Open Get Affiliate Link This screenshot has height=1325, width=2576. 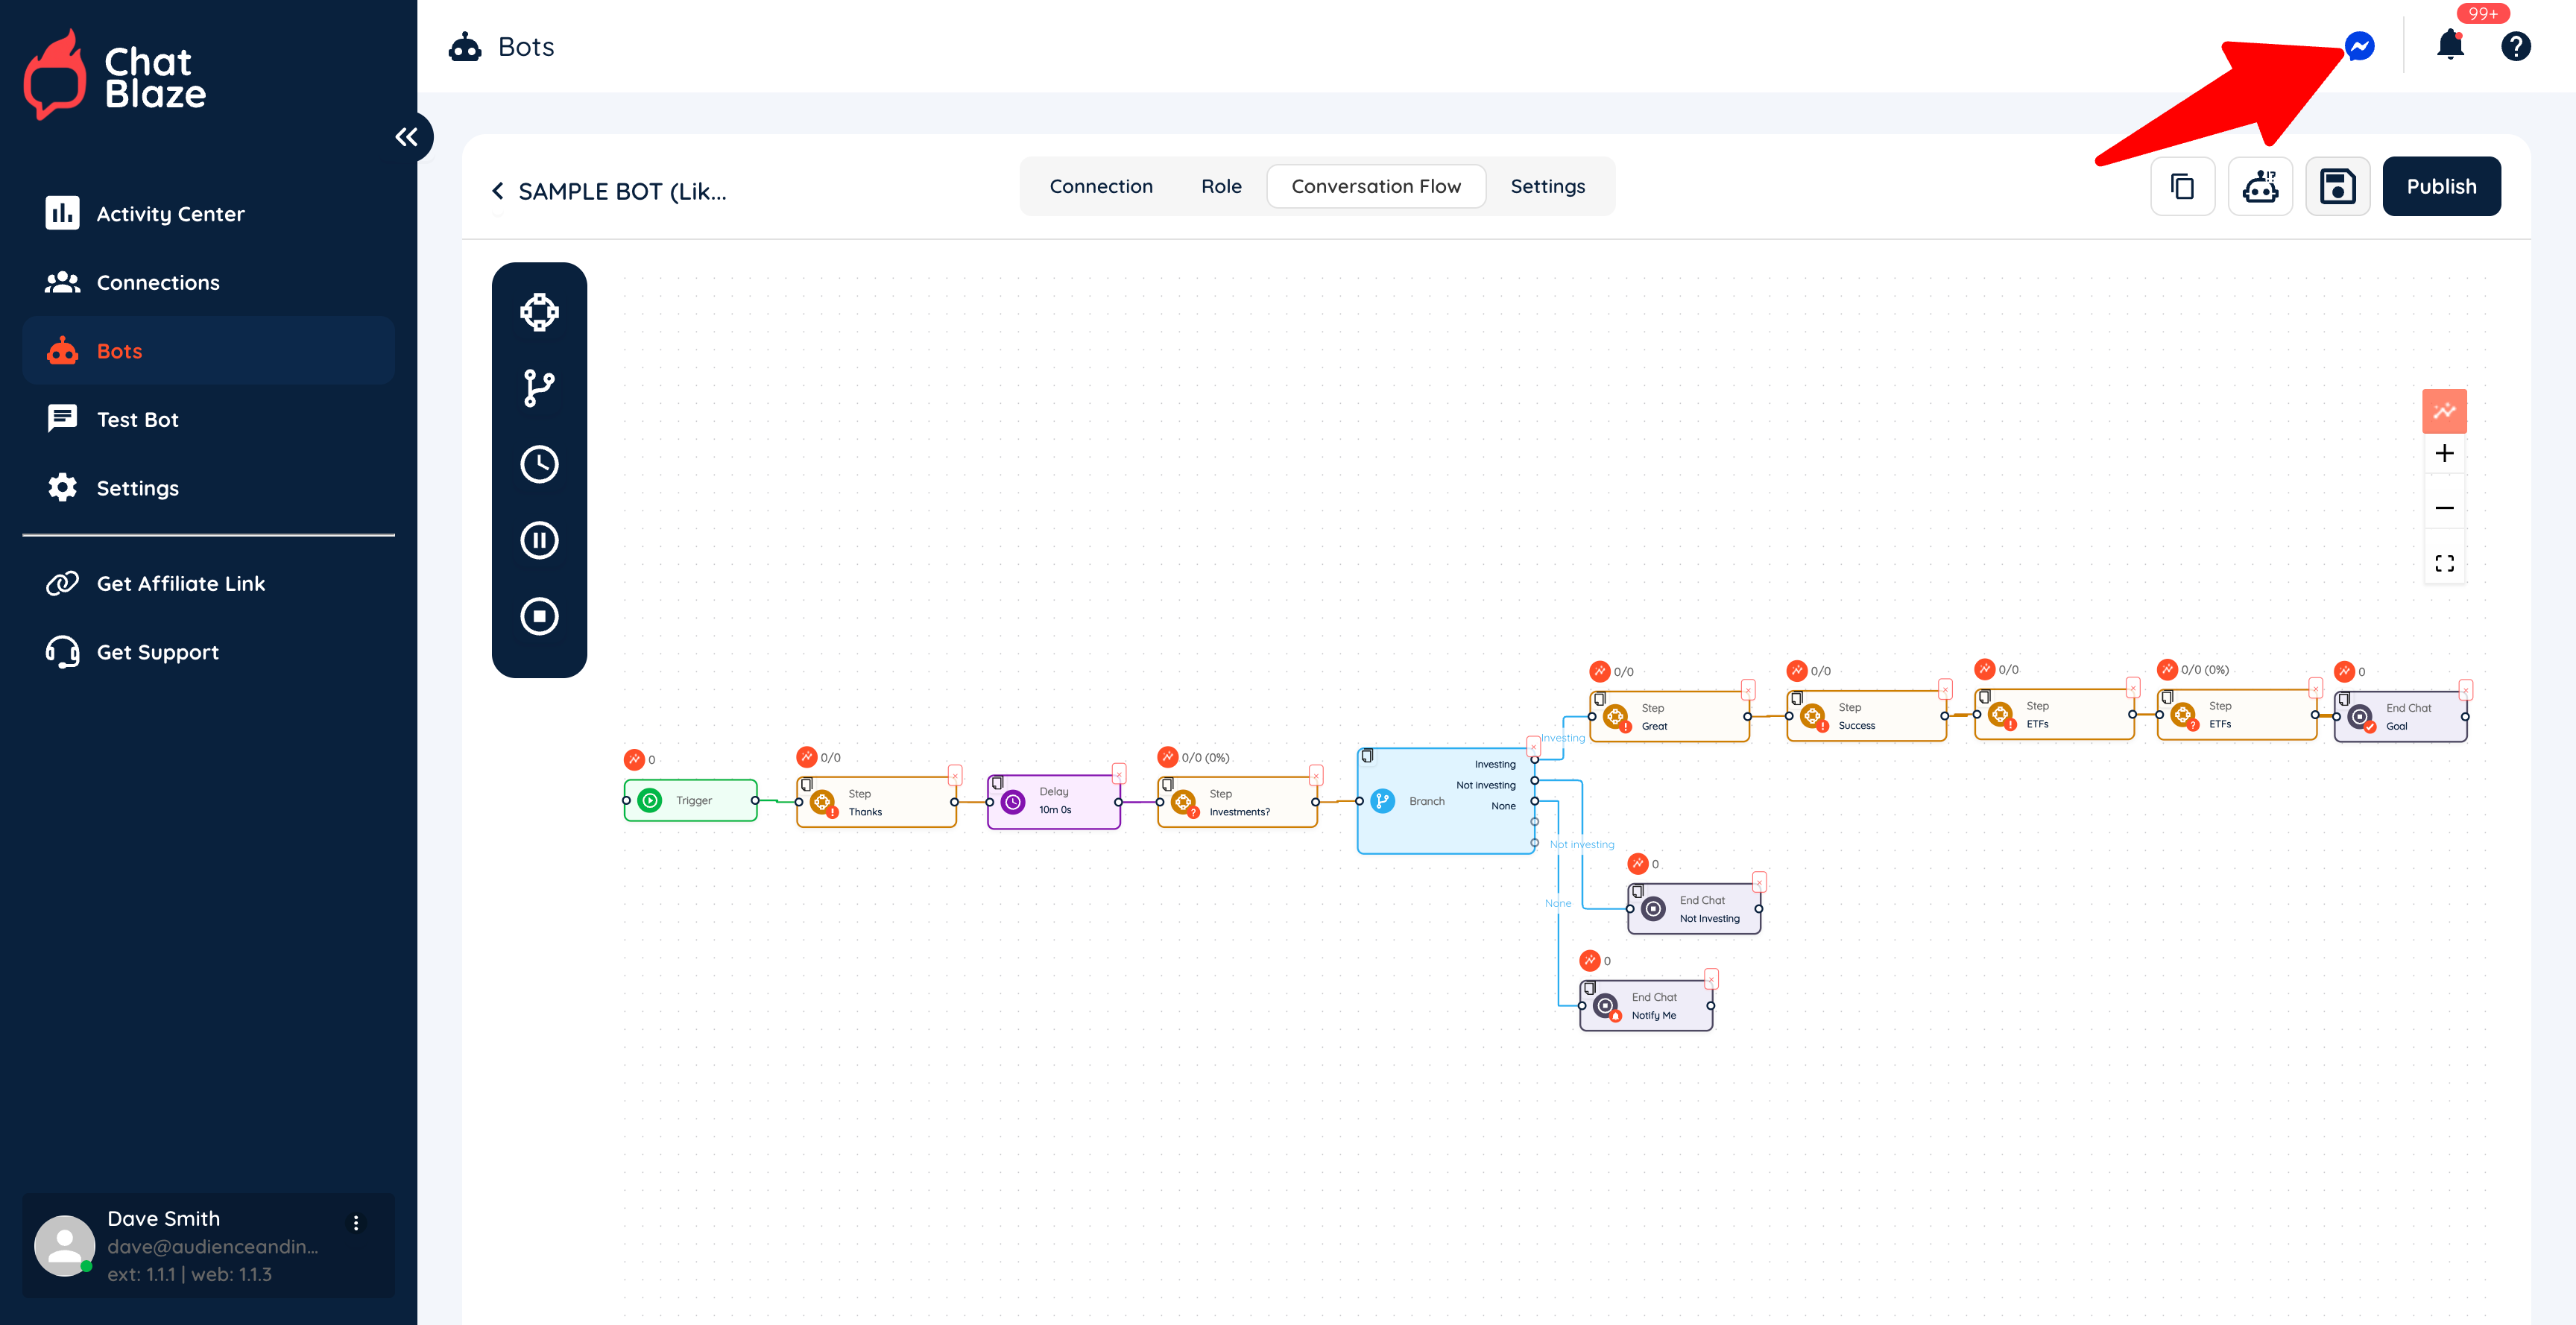pyautogui.click(x=180, y=584)
